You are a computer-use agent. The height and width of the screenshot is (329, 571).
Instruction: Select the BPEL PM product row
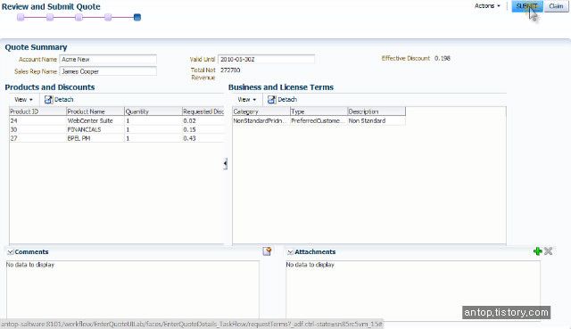tap(117, 138)
